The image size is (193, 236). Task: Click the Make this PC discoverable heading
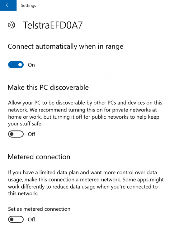[x=48, y=87]
